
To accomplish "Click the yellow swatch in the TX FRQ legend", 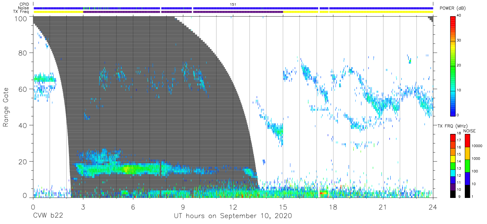I will [x=452, y=159].
